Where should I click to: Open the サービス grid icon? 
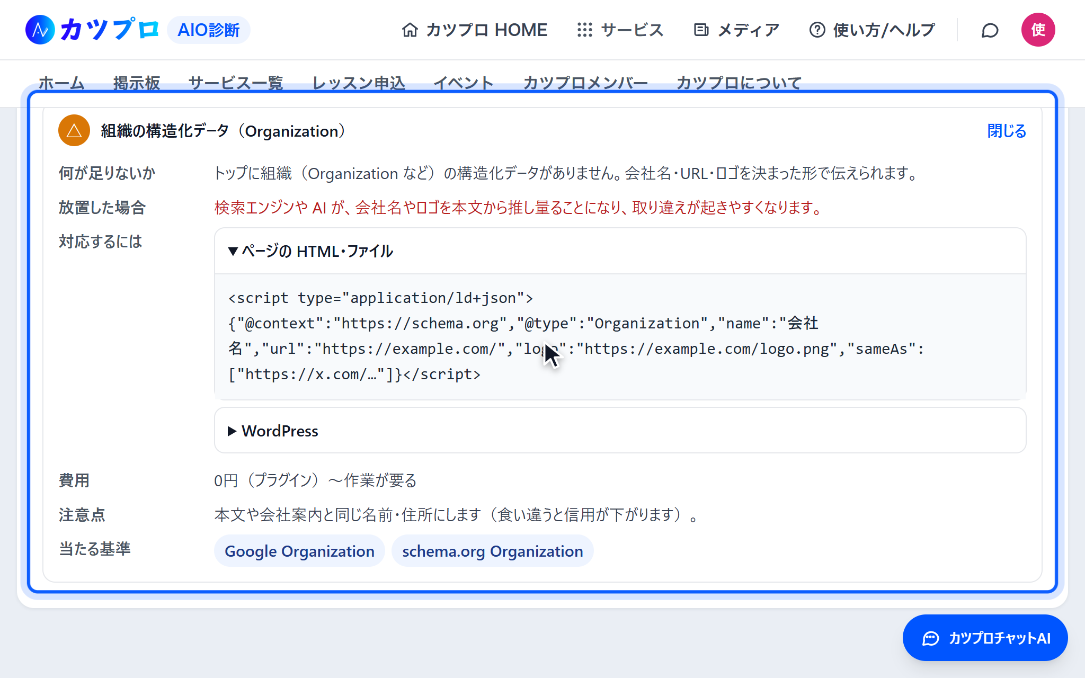[x=584, y=30]
